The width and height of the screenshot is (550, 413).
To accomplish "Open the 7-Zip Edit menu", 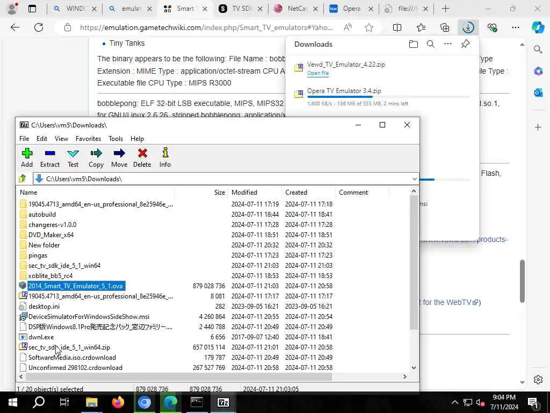I will pos(42,139).
